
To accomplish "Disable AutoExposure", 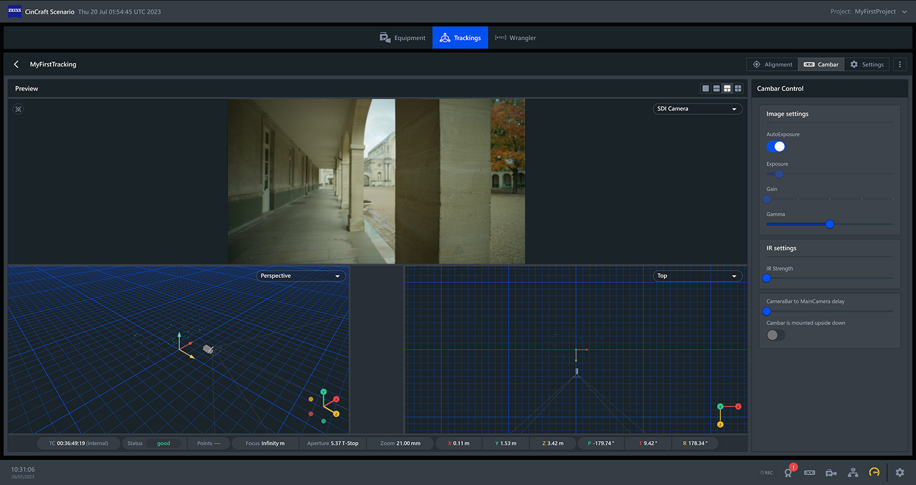I will click(x=776, y=146).
